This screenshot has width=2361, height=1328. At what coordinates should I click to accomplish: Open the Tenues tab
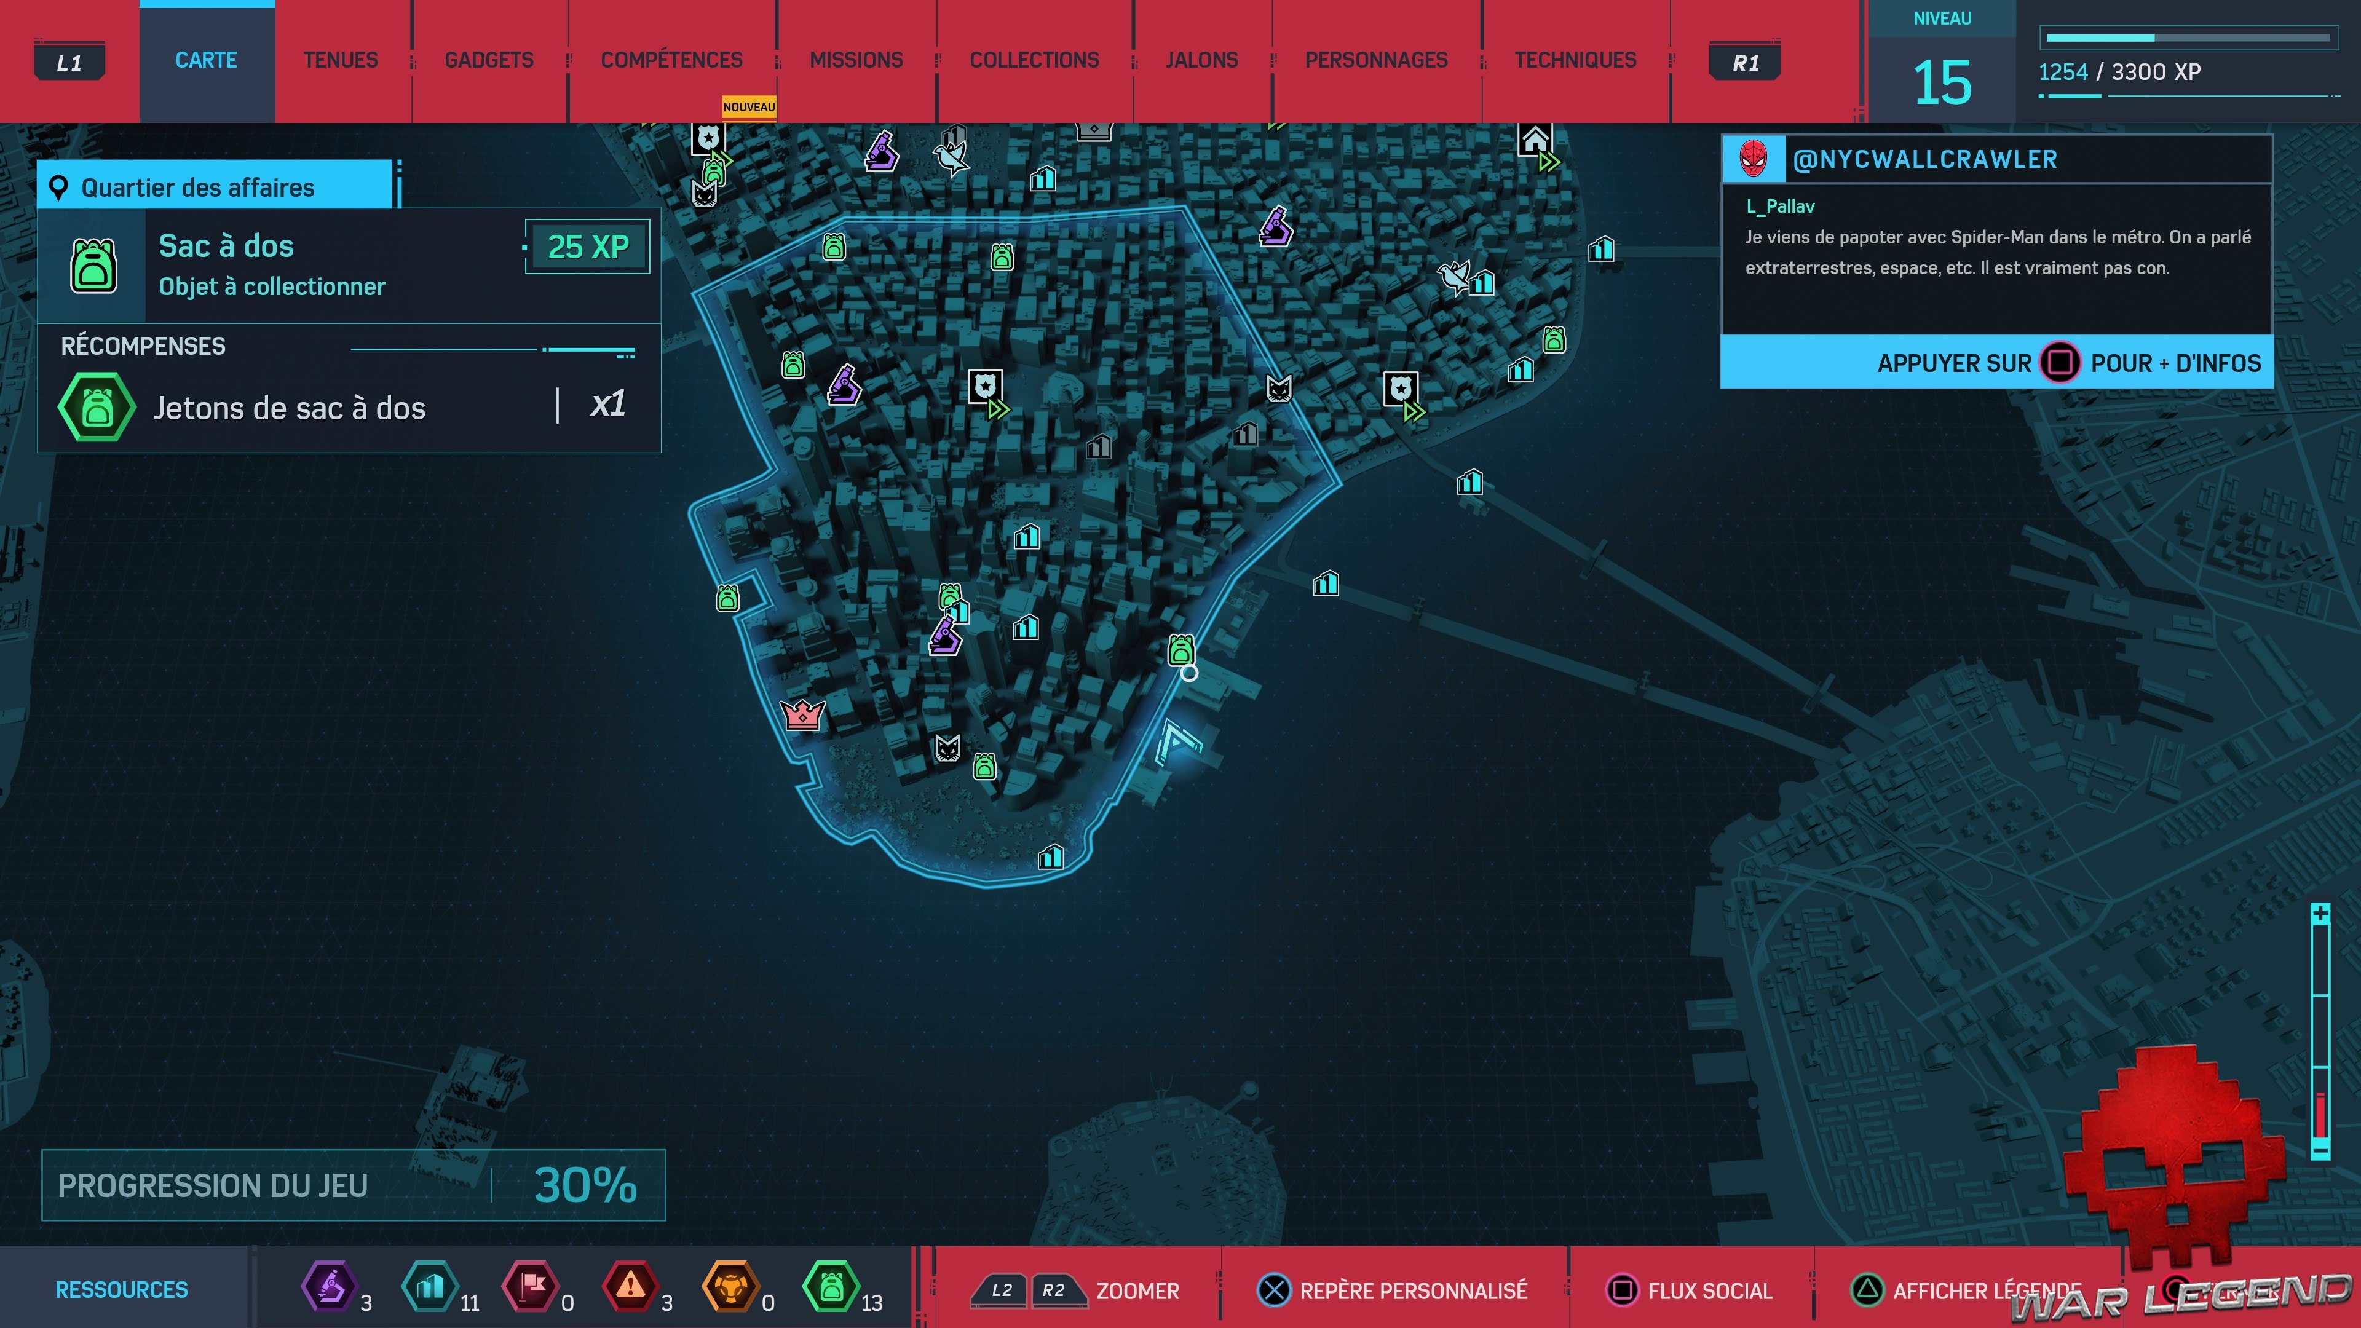(340, 60)
